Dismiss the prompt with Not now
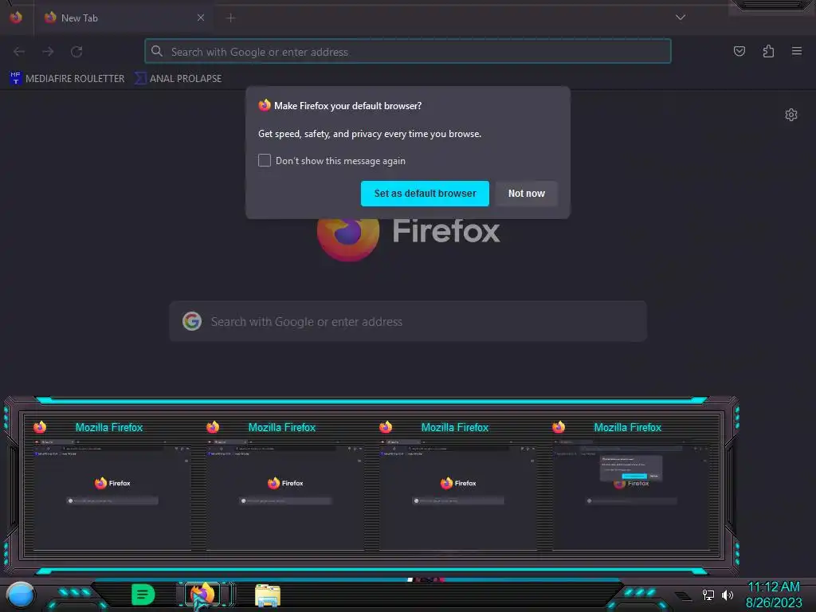816x612 pixels. (x=526, y=194)
